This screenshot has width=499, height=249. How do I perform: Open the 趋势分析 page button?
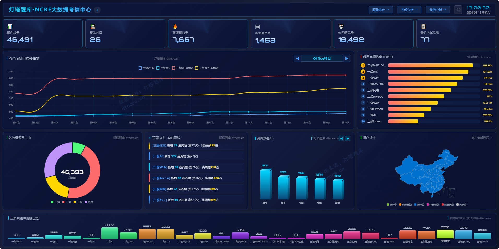click(438, 10)
